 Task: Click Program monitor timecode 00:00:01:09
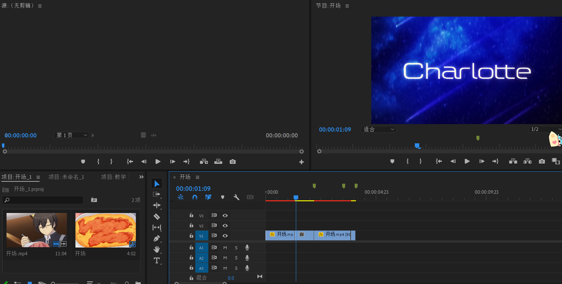pos(335,129)
